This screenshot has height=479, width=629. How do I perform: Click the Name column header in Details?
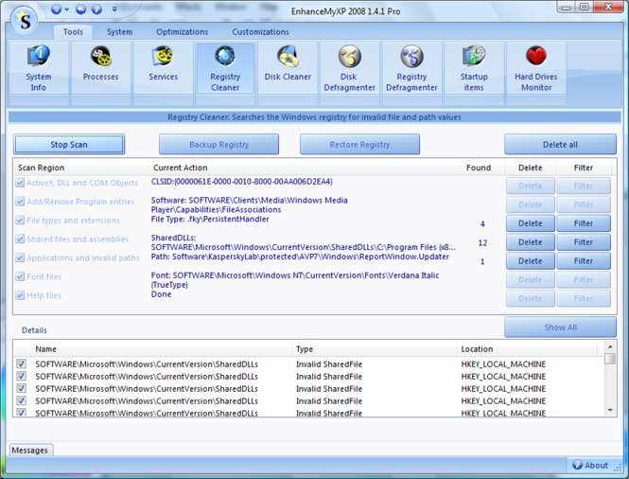pos(161,349)
